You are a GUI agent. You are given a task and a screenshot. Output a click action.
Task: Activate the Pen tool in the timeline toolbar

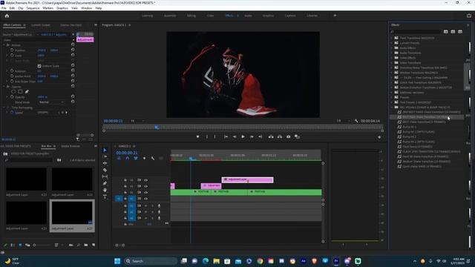(x=105, y=183)
